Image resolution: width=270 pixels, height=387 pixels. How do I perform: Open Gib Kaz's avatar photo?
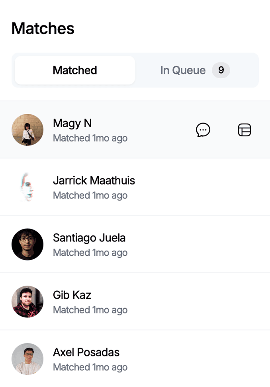pos(27,301)
